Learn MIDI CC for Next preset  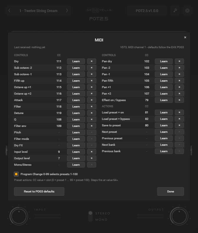pos(164,132)
